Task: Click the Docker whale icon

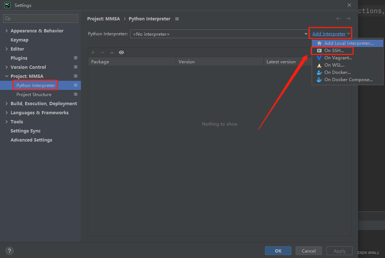Action: 319,72
